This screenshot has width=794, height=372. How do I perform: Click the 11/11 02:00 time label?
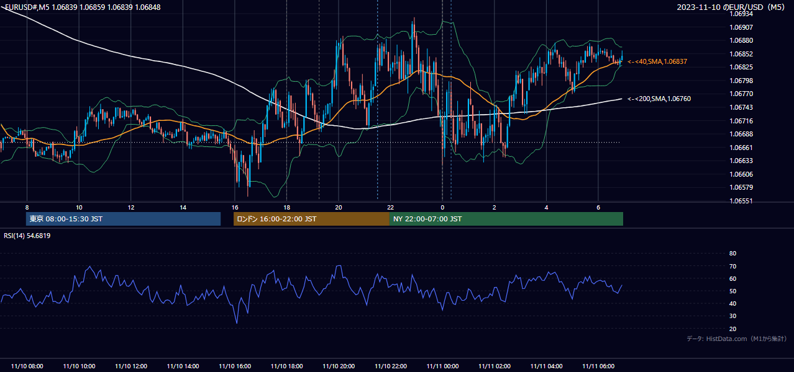coord(494,366)
